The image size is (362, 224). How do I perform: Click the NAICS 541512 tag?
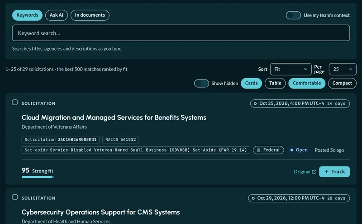[120, 140]
